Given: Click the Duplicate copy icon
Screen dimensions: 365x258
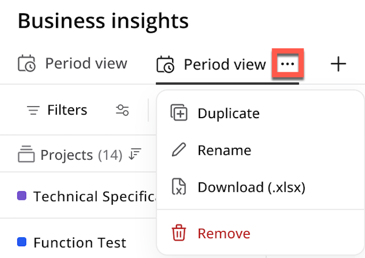Looking at the screenshot, I should (x=179, y=113).
